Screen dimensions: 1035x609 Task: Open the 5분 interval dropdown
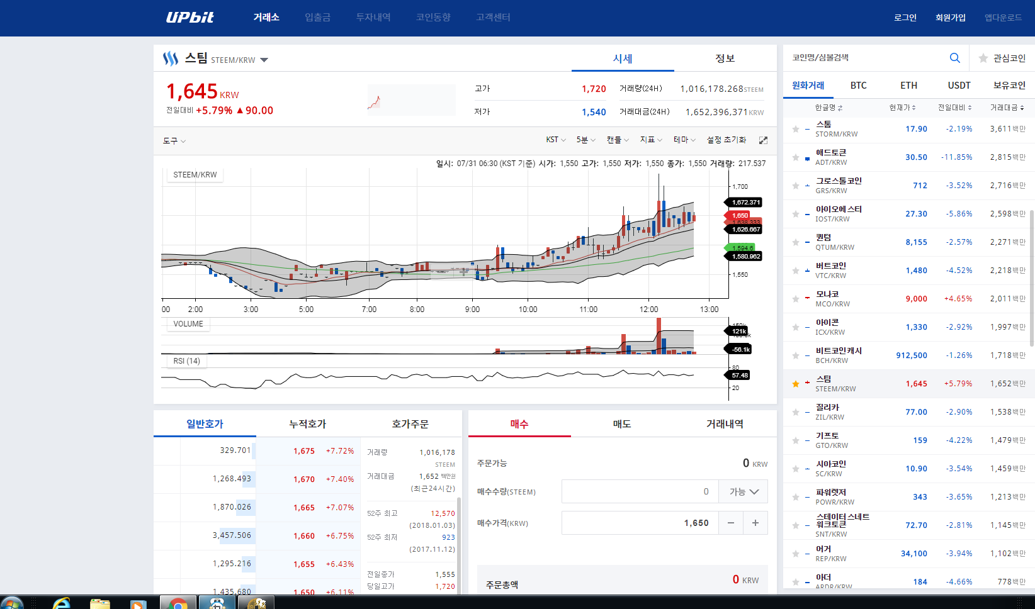tap(585, 140)
